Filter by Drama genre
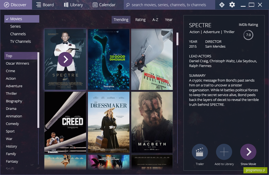Screen dimensions: 269x175 pos(11,109)
